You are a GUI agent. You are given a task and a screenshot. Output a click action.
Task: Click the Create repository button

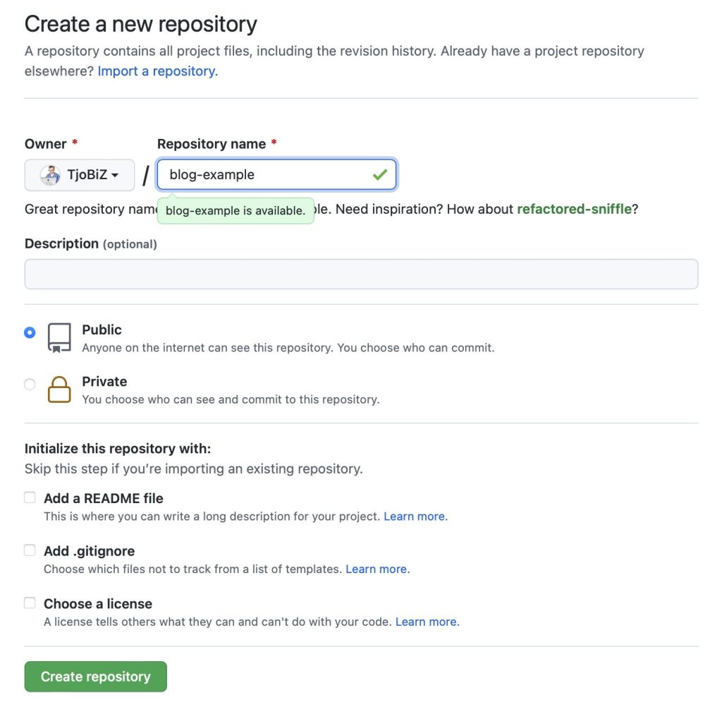pyautogui.click(x=96, y=677)
